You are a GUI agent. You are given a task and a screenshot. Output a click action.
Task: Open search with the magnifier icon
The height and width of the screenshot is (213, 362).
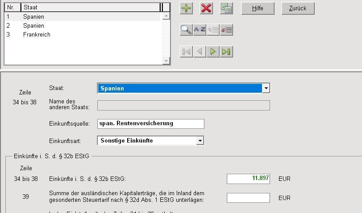click(x=186, y=30)
